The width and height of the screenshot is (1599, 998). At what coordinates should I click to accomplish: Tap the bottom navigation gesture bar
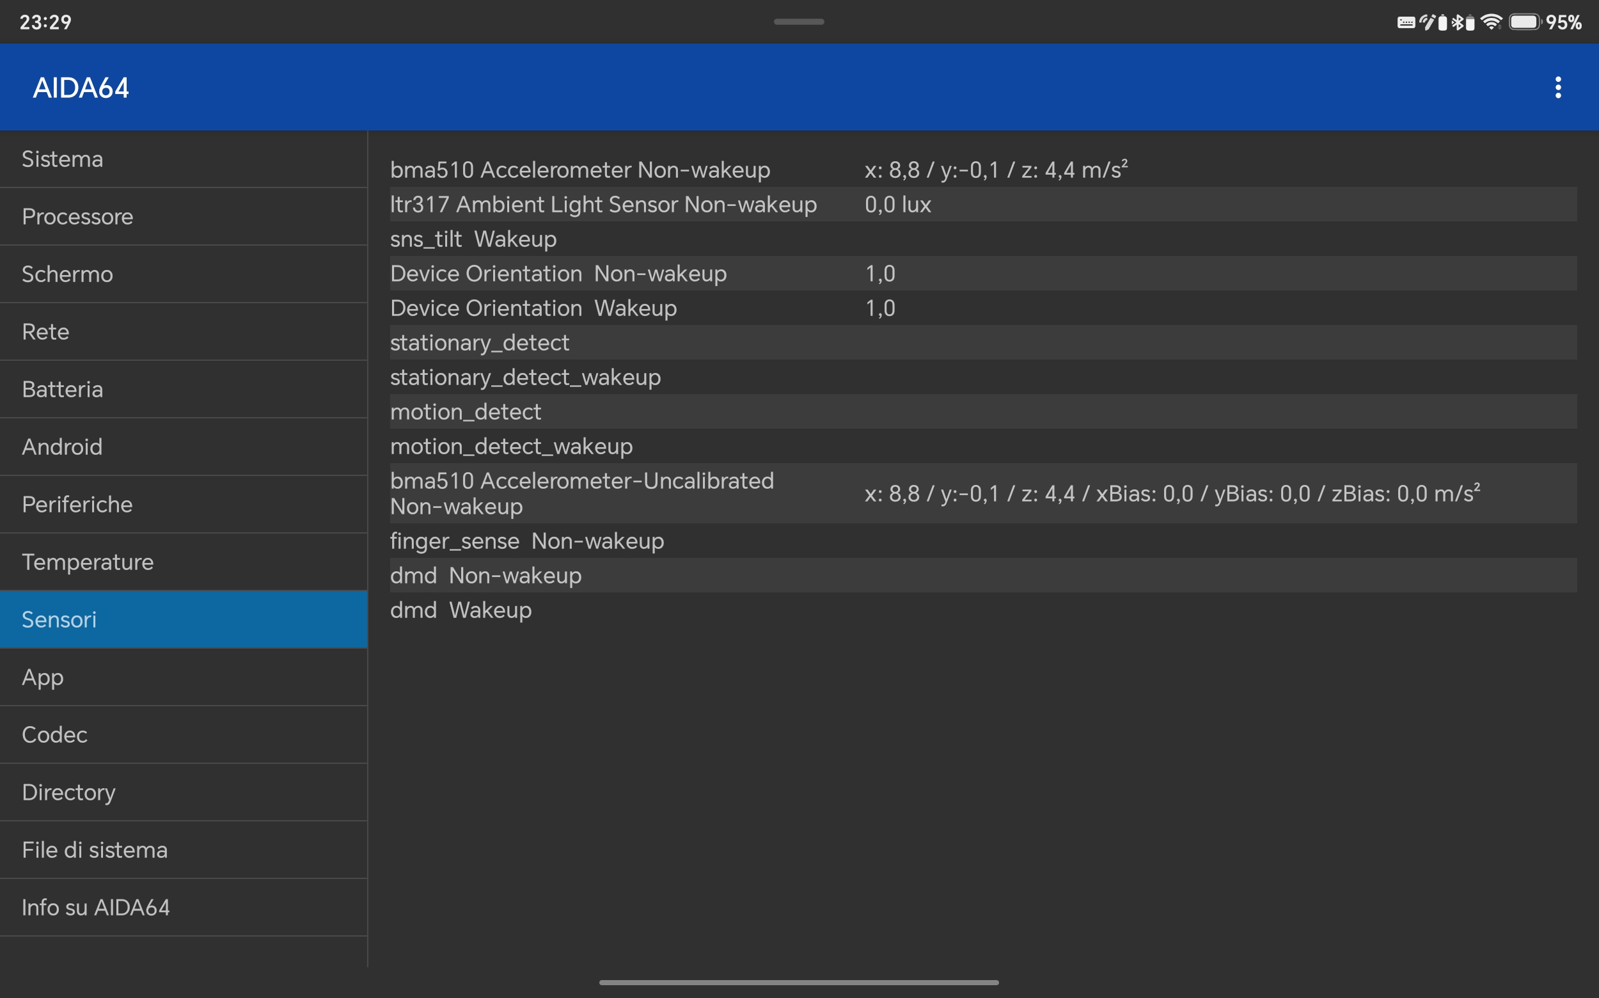tap(798, 982)
